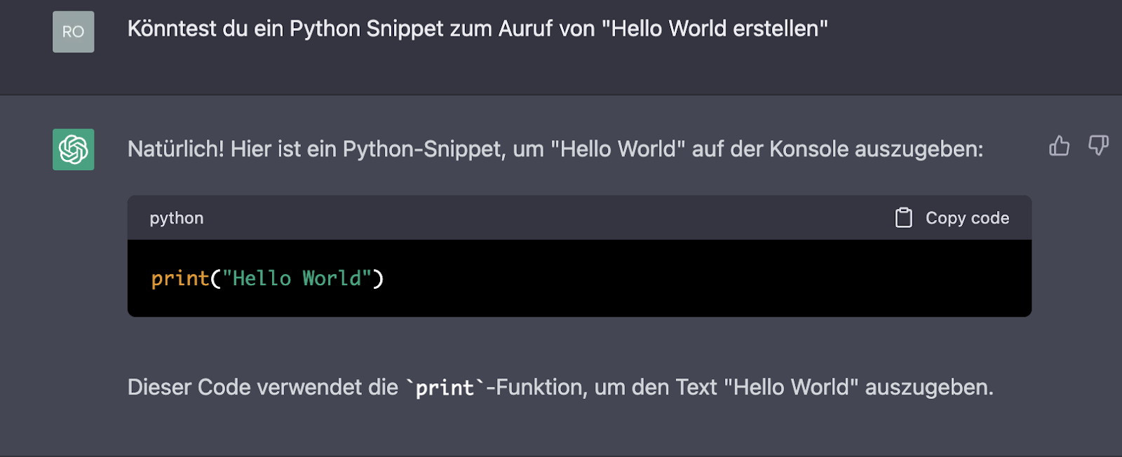Click the green "Hello World" string in code
Viewport: 1122px width, 457px height.
(x=297, y=279)
